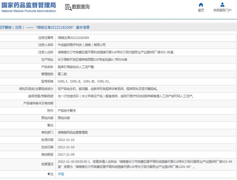237x180 pixels.
Task: Select model spec SXRL-I、SXRL-II value
Action: 84,81
